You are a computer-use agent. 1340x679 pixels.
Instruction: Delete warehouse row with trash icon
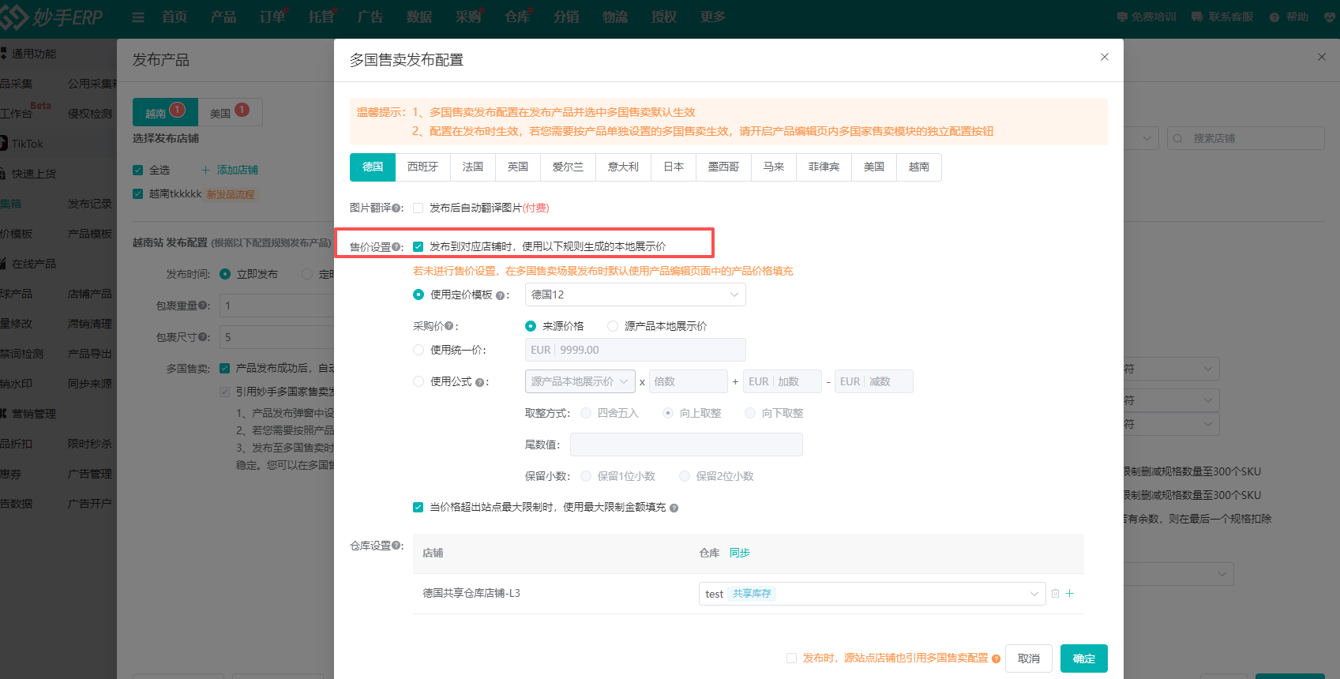[1055, 594]
